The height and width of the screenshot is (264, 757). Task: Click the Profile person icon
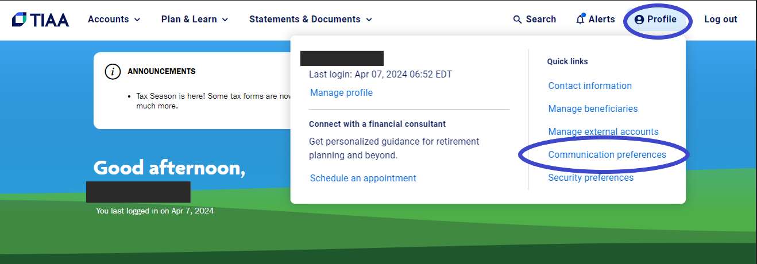639,20
